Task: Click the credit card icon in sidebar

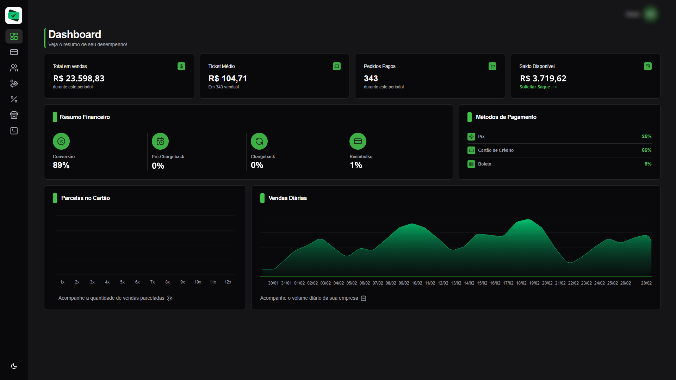Action: [14, 52]
